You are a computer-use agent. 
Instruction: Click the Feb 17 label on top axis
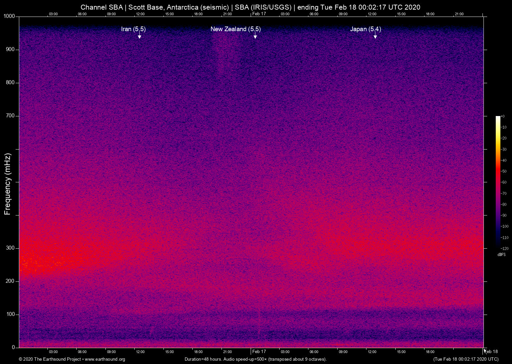(259, 14)
